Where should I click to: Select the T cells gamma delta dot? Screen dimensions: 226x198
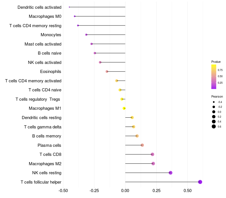tap(134, 127)
